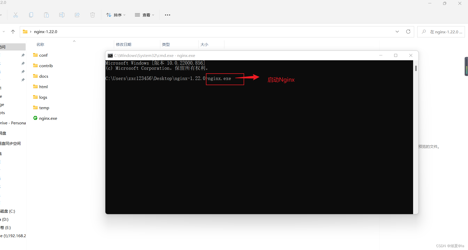Click the conf folder icon
The width and height of the screenshot is (468, 250).
pos(35,55)
